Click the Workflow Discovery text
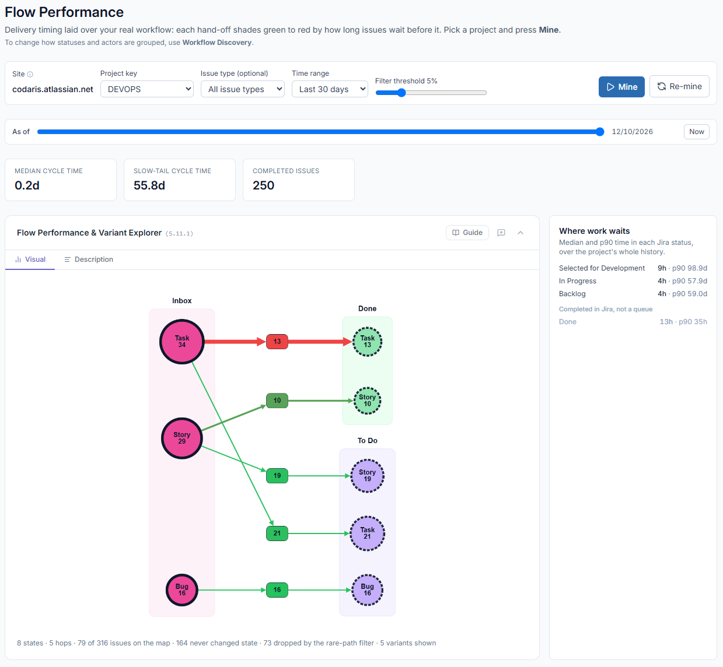Screen dimensions: 723x667 217,43
